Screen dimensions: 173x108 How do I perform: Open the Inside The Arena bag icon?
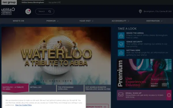(121, 35)
